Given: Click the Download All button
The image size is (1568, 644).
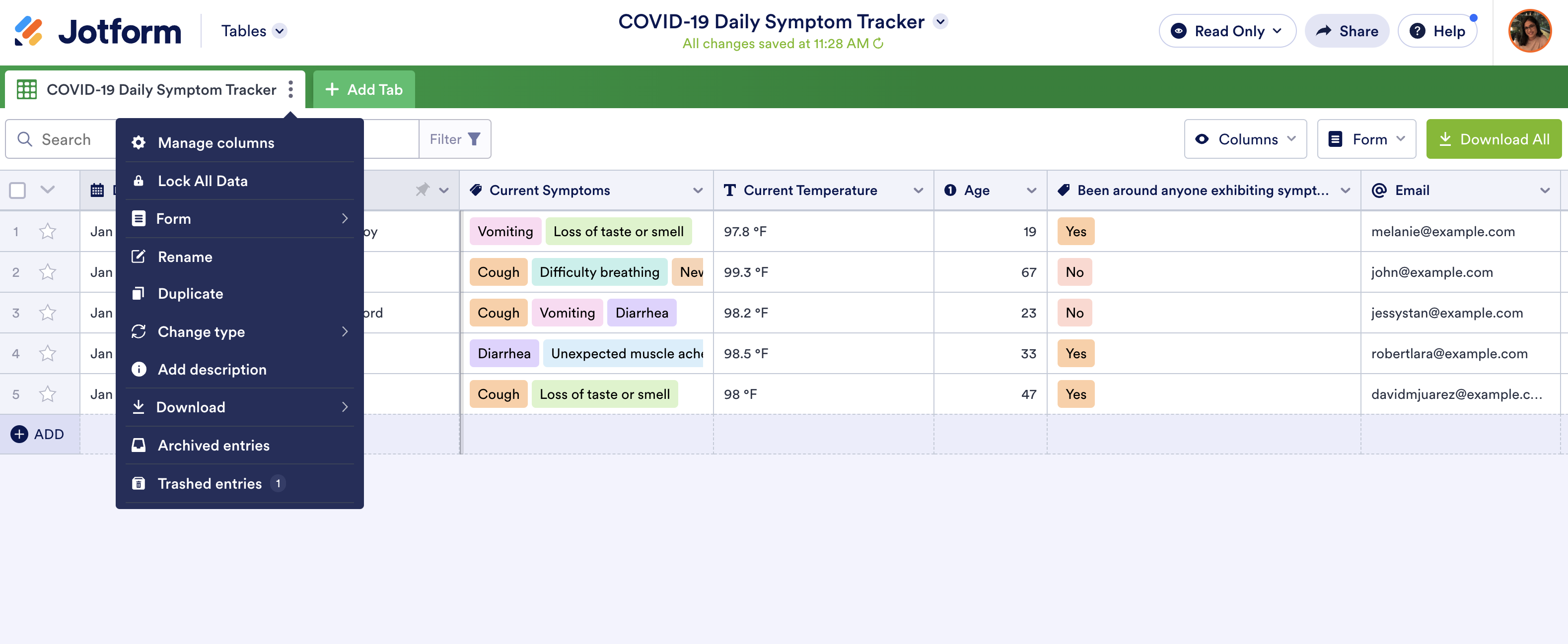Looking at the screenshot, I should (x=1494, y=139).
